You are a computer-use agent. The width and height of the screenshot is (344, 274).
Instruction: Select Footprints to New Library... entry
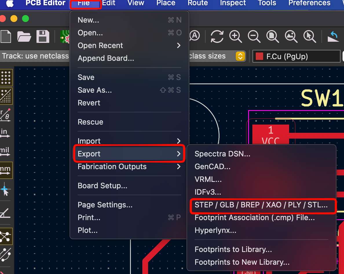(261, 262)
